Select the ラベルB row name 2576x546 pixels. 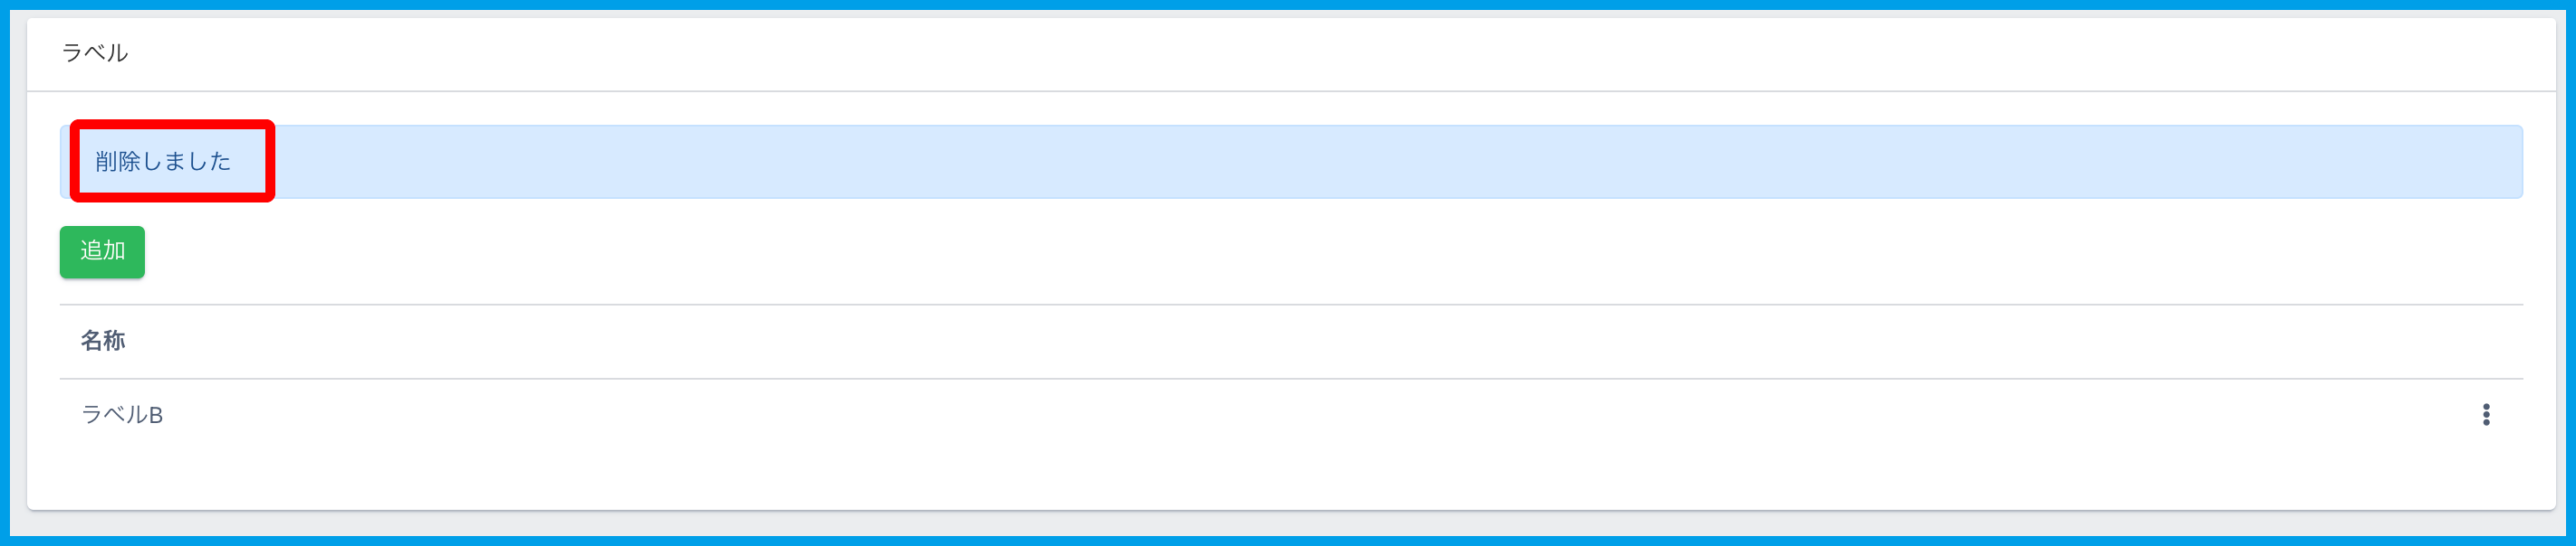click(x=122, y=414)
